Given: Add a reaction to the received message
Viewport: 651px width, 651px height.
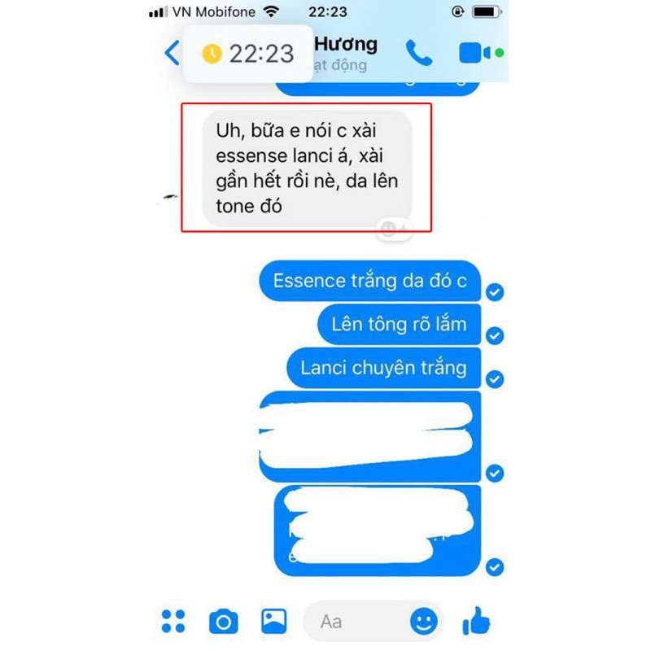Looking at the screenshot, I should tap(394, 229).
